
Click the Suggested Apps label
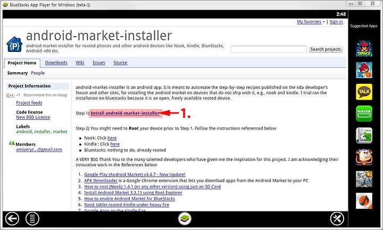tap(364, 26)
